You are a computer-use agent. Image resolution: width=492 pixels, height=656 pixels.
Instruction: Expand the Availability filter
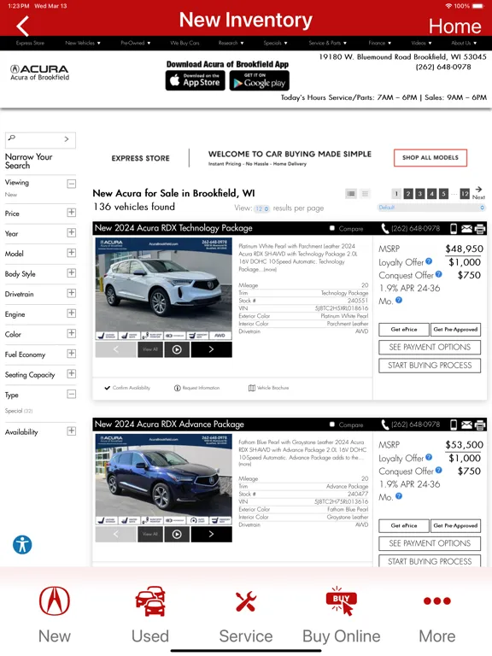(x=72, y=430)
